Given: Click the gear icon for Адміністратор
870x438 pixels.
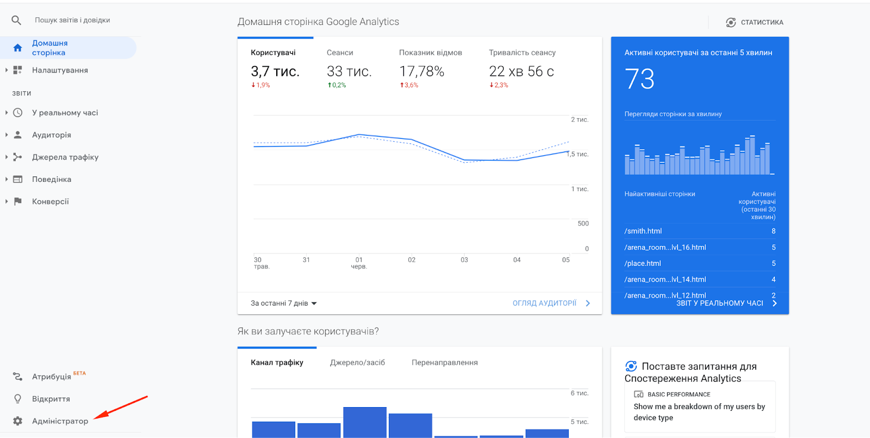Looking at the screenshot, I should click(17, 421).
